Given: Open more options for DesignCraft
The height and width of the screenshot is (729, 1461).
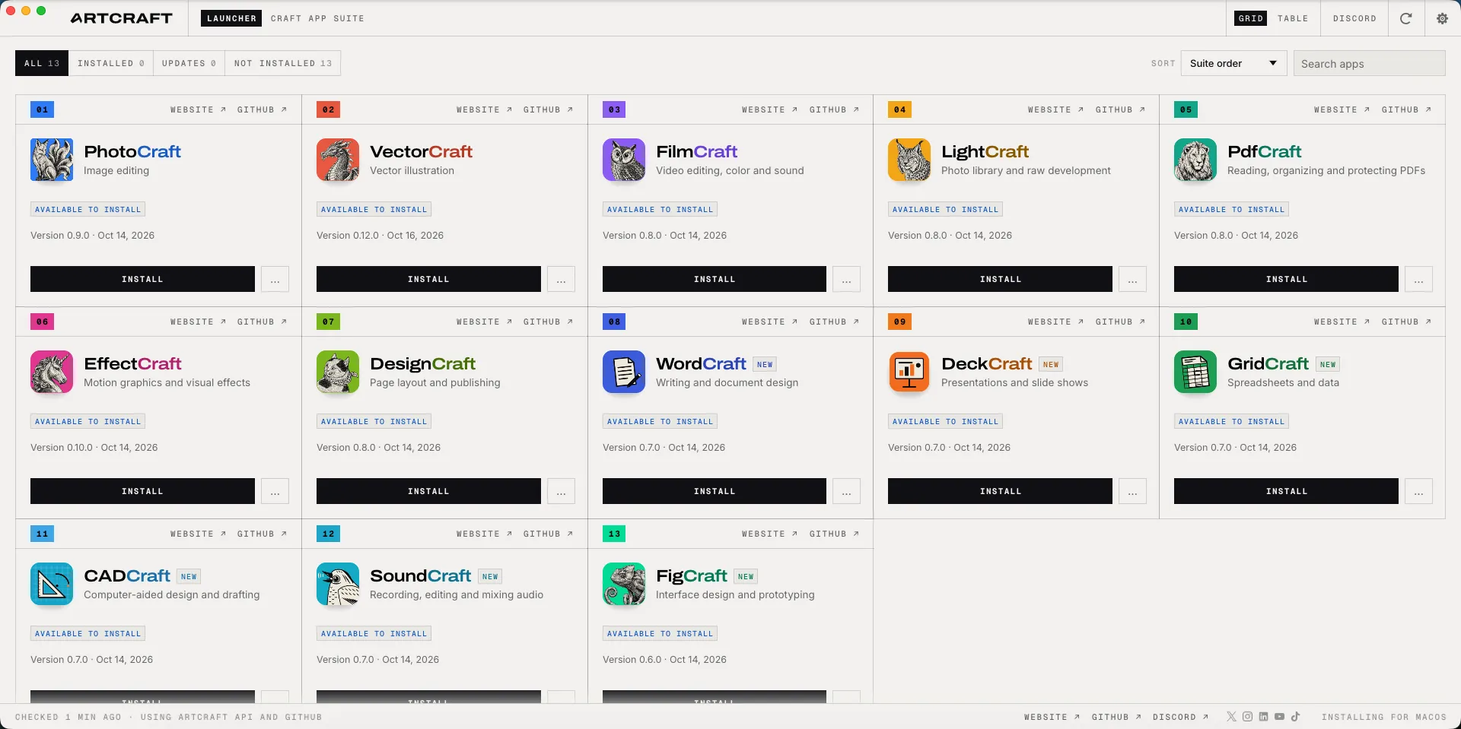Looking at the screenshot, I should pos(561,491).
